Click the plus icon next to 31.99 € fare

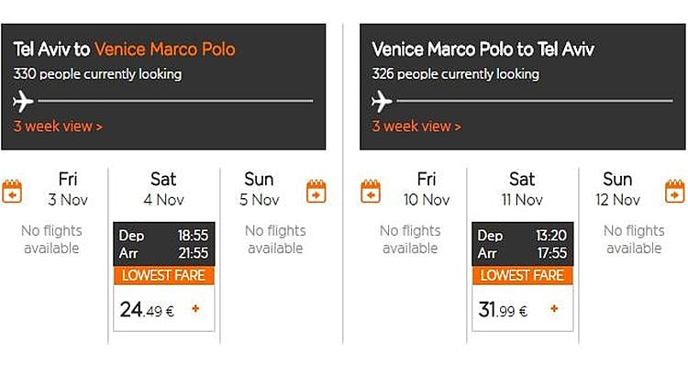[x=554, y=309]
